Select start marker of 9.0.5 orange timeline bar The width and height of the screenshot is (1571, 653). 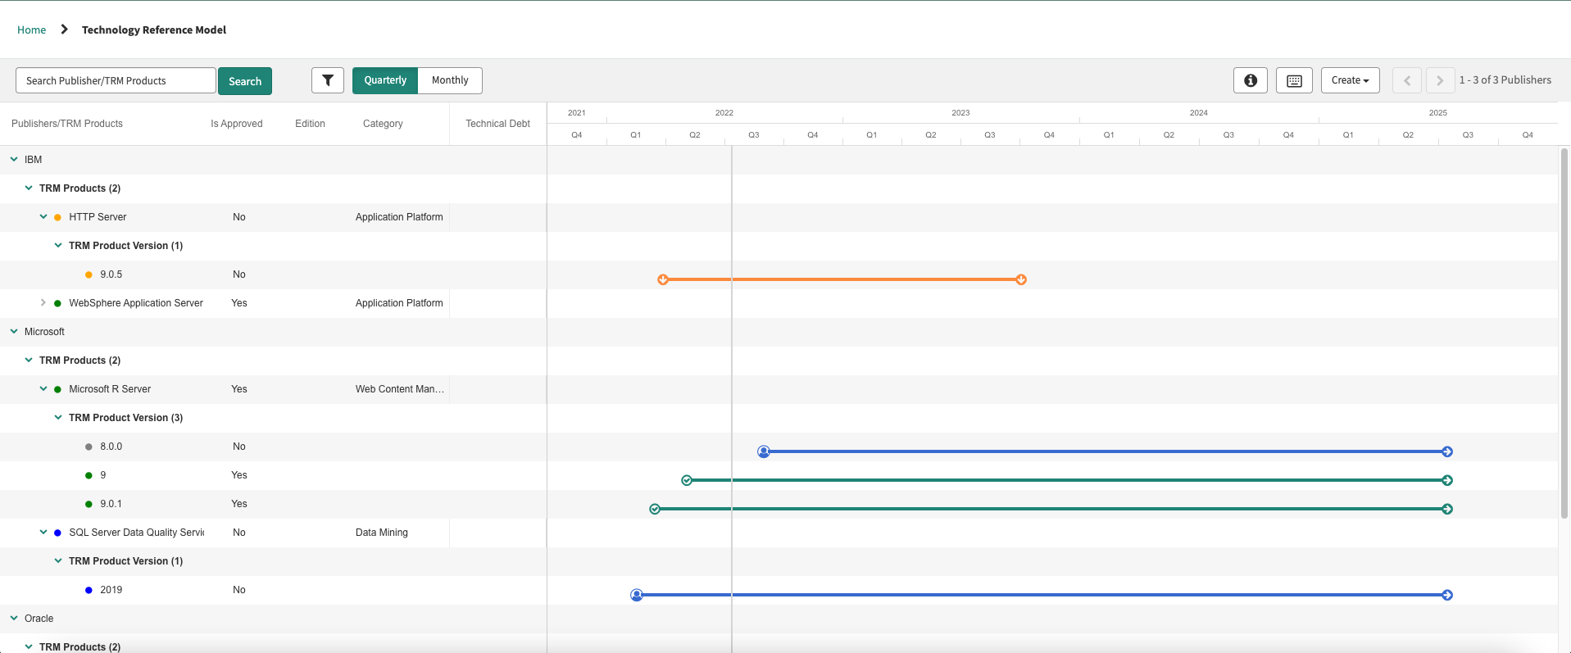point(663,279)
